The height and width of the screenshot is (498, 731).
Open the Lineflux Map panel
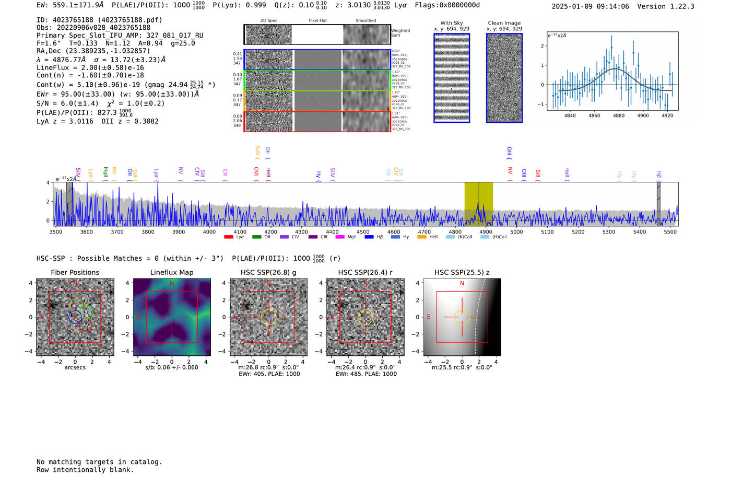click(172, 317)
